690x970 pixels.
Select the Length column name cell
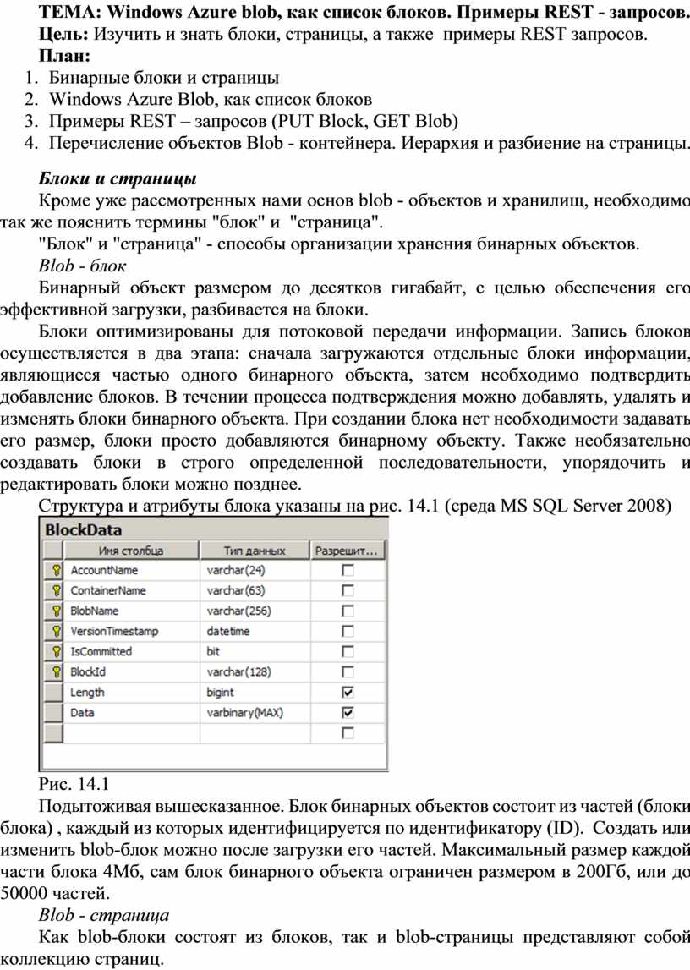[131, 693]
